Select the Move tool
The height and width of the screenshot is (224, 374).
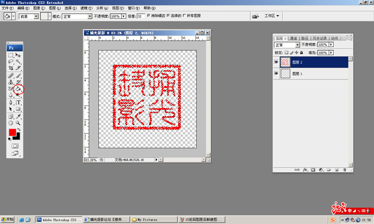(x=18, y=55)
